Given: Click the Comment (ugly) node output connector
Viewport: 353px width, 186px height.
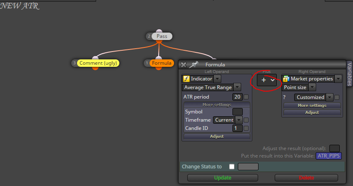Looking at the screenshot, I should [95, 68].
